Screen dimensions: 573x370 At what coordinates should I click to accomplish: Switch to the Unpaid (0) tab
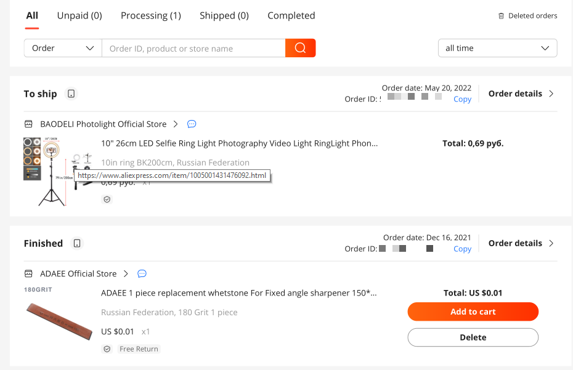tap(79, 16)
